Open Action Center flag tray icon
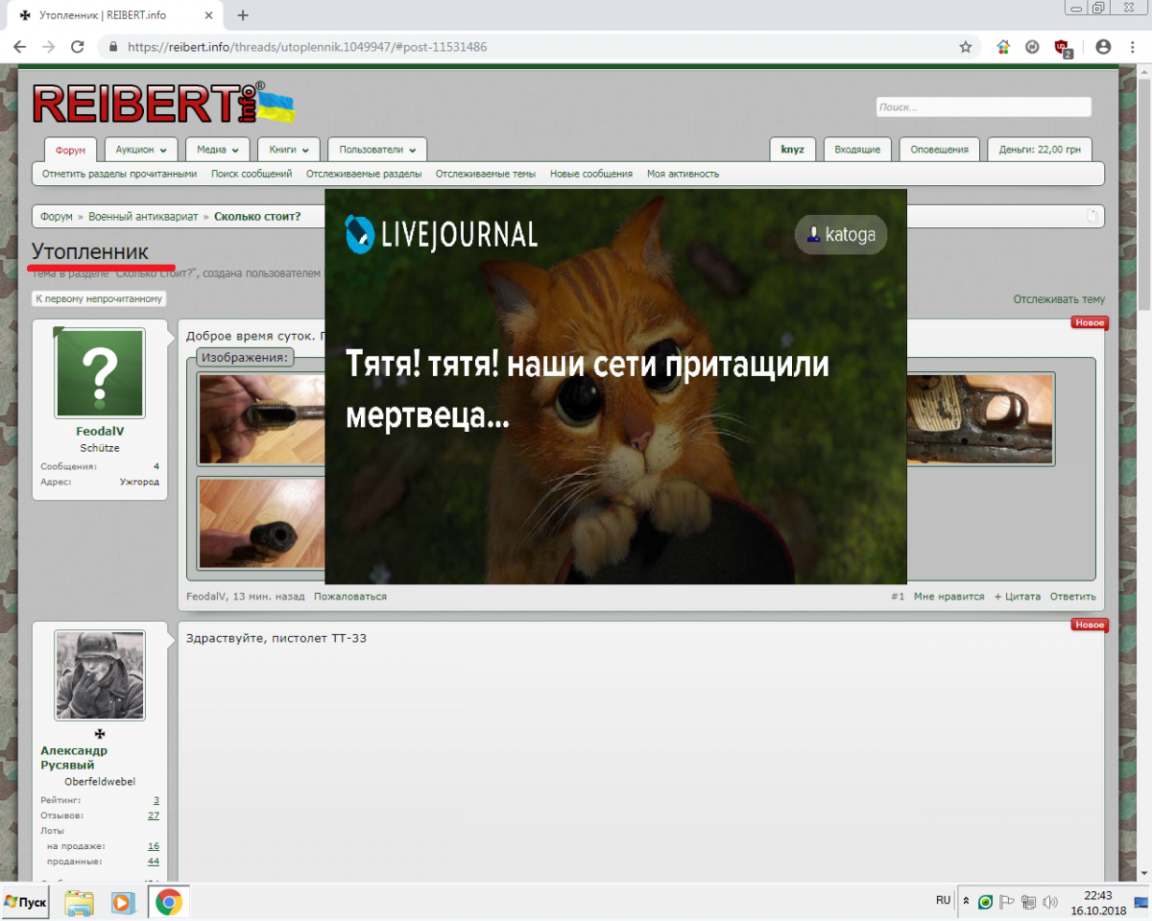This screenshot has width=1152, height=921. pos(1007,902)
